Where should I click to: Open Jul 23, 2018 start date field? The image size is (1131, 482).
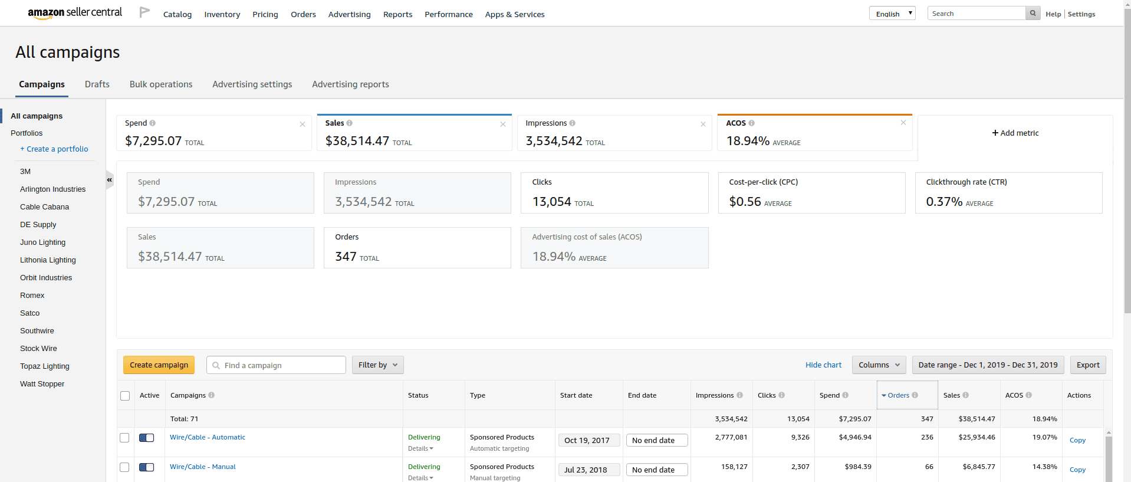589,470
